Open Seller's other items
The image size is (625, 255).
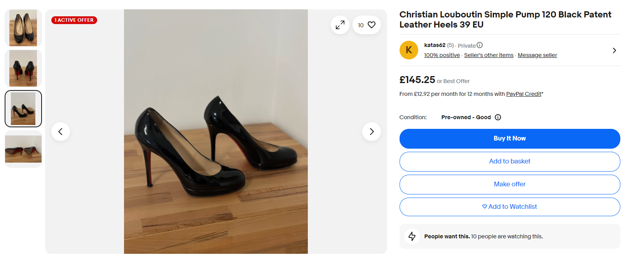[x=489, y=55]
